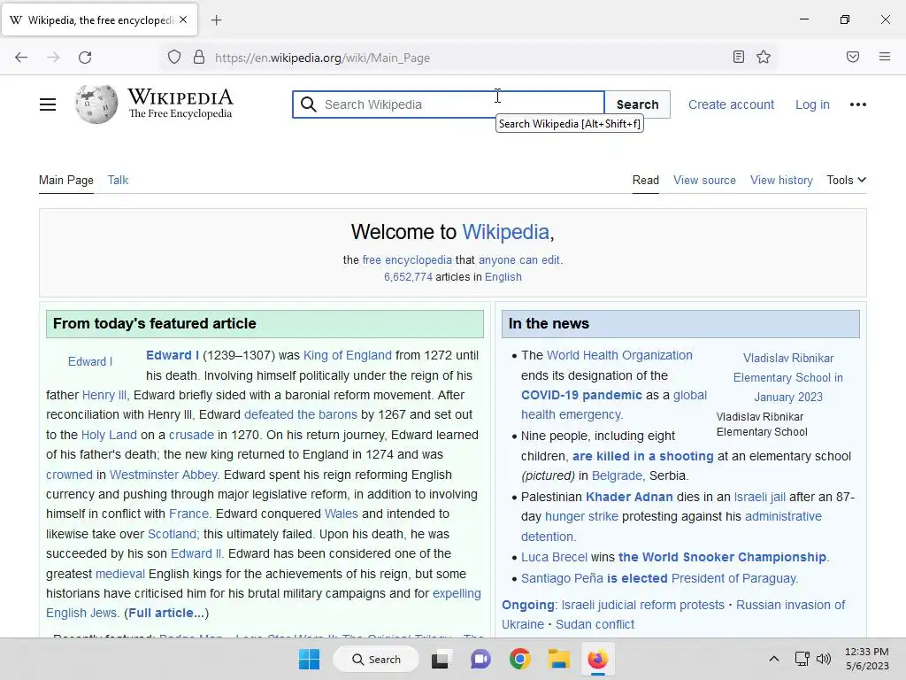Reload the page with refresh icon
The image size is (906, 680).
pyautogui.click(x=85, y=58)
